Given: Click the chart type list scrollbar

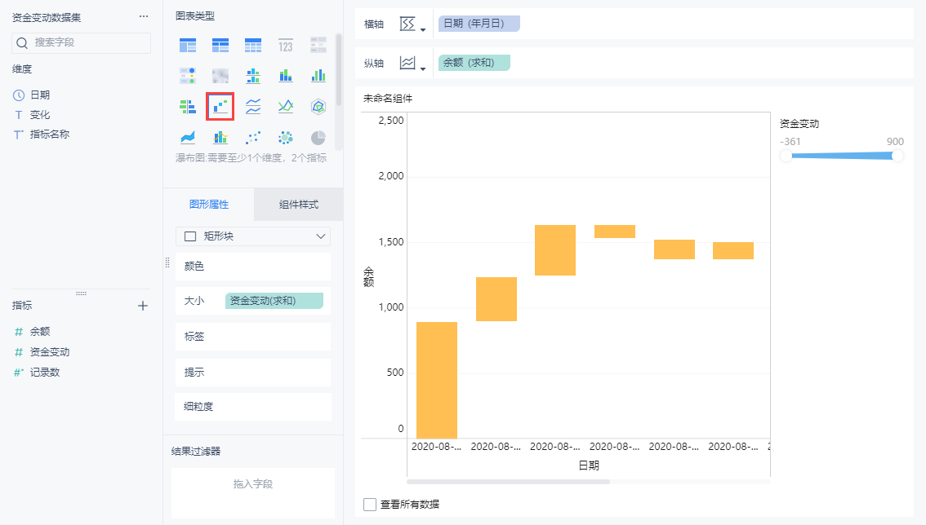Looking at the screenshot, I should 339,69.
